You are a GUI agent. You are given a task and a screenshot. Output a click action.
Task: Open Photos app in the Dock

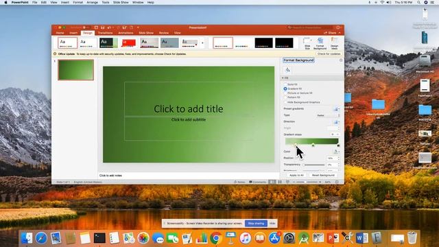coord(143,238)
